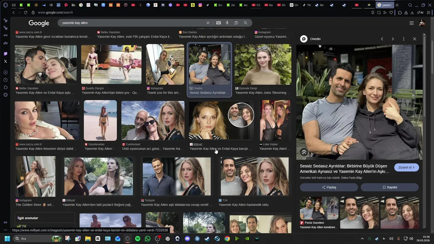Click the Paylaş share button
434x244 pixels.
pos(329,187)
